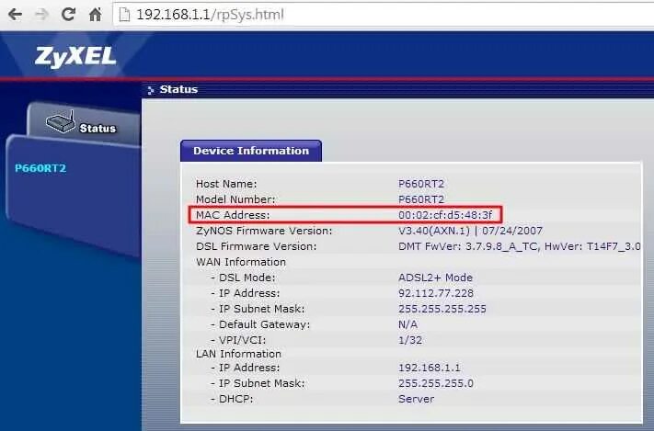Select the P660RT2 link in the sidebar
This screenshot has height=431, width=654.
coord(40,168)
